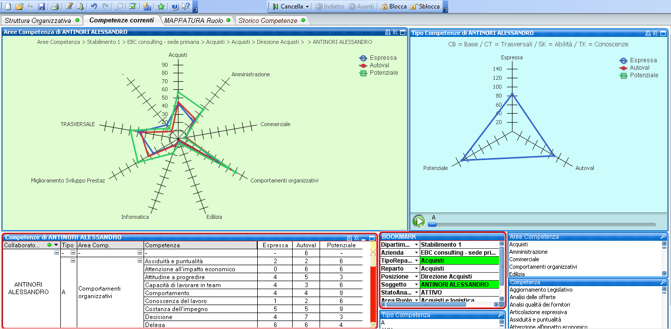Run reload using the toolbar reload icon

click(80, 6)
